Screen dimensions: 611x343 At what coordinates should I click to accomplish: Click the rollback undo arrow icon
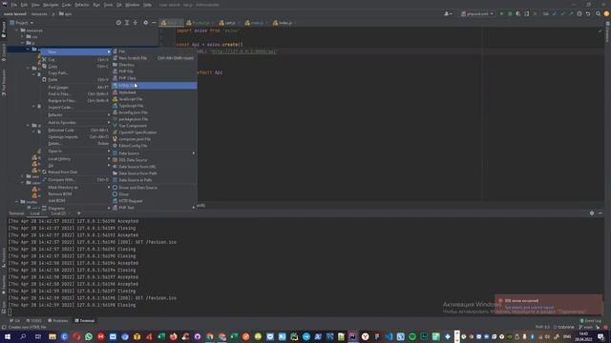tap(588, 13)
